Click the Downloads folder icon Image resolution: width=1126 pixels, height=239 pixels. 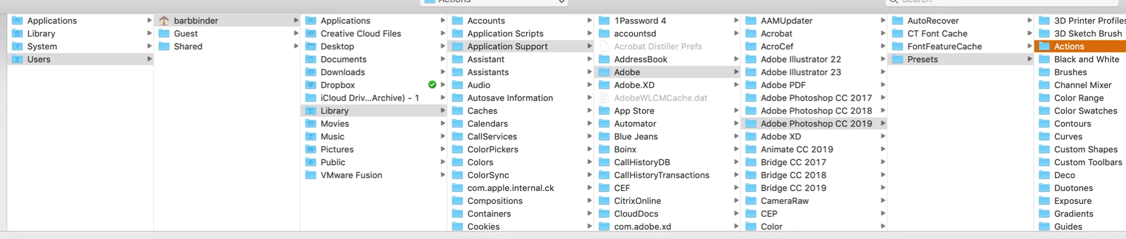tap(311, 72)
